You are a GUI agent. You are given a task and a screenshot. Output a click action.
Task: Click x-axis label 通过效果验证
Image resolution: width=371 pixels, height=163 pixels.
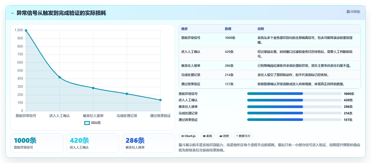160,116
